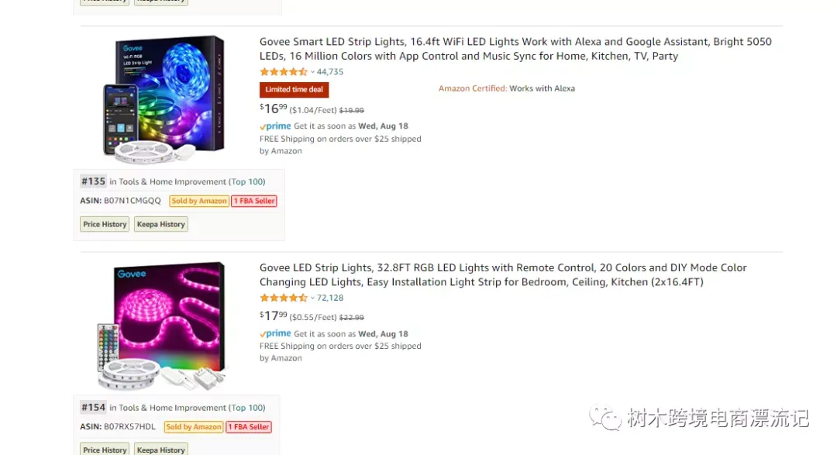Screen dimensions: 837x455
Task: Click the red Limited time deal badge
Action: pos(294,90)
